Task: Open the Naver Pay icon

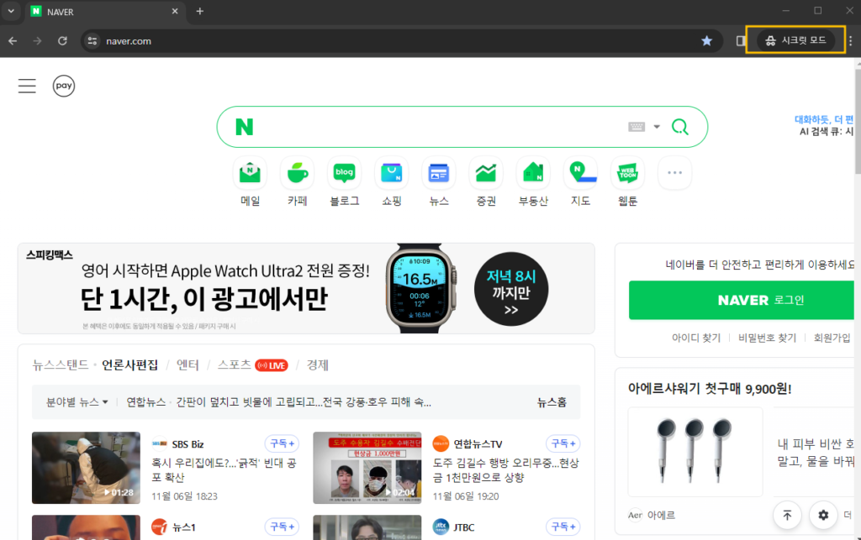Action: click(x=64, y=86)
